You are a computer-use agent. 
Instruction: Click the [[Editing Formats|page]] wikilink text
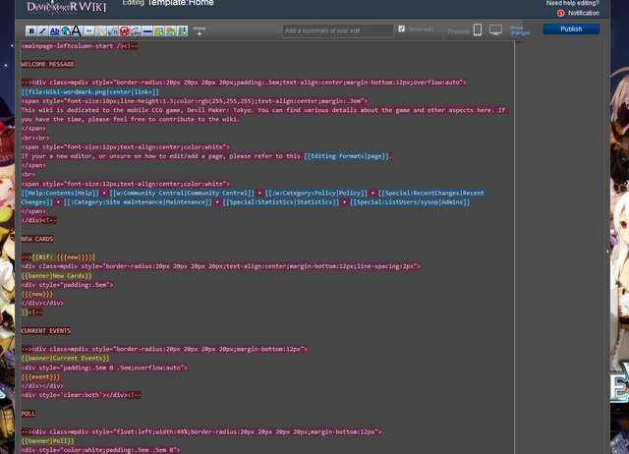click(x=347, y=156)
